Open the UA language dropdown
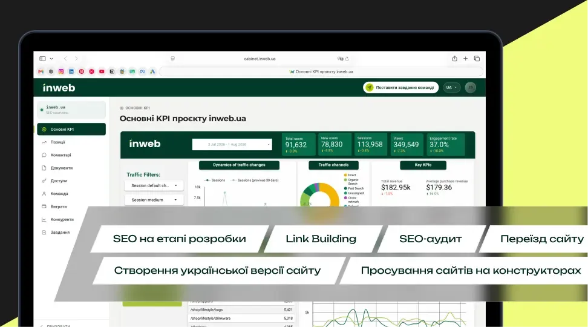588x327 pixels. (451, 87)
